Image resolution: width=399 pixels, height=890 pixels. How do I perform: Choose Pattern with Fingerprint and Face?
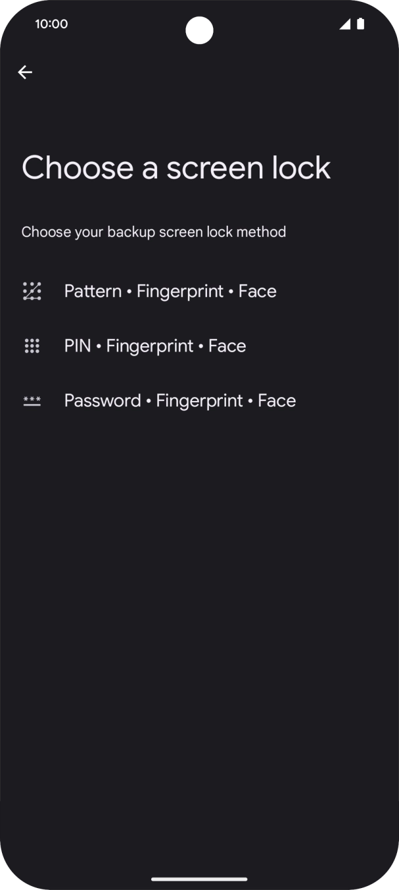tap(170, 290)
